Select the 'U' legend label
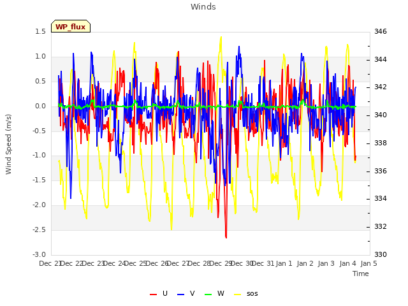This screenshot has height=306, width=408. coord(165,293)
